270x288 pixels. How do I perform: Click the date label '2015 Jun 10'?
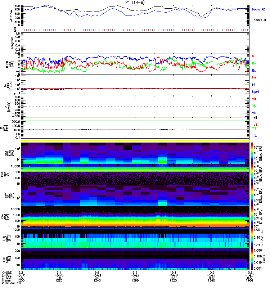pos(11,283)
